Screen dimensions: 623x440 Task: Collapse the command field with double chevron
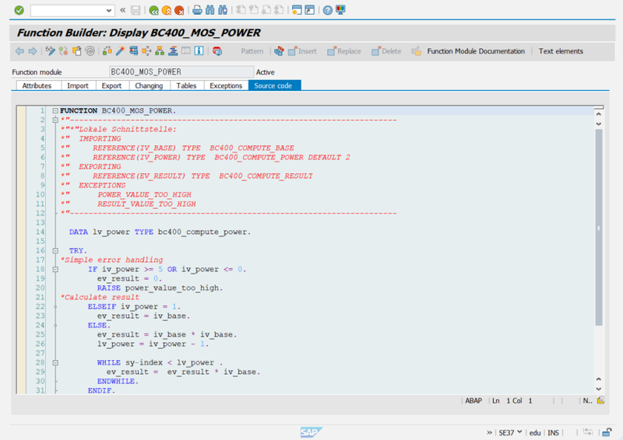[x=123, y=10]
